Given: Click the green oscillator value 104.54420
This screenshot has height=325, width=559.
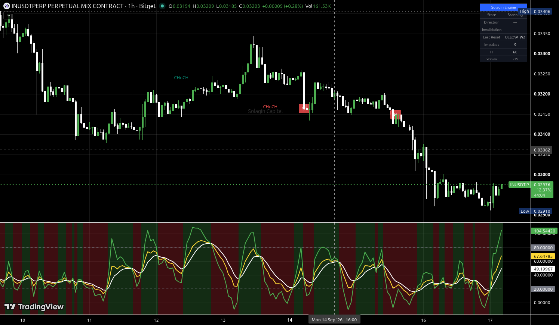Looking at the screenshot, I should (x=544, y=231).
